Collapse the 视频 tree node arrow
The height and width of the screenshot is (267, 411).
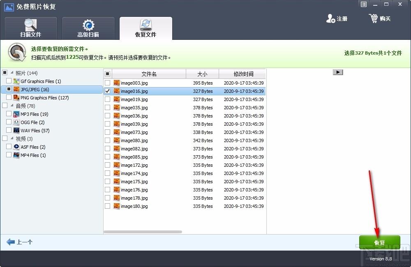tap(12, 138)
